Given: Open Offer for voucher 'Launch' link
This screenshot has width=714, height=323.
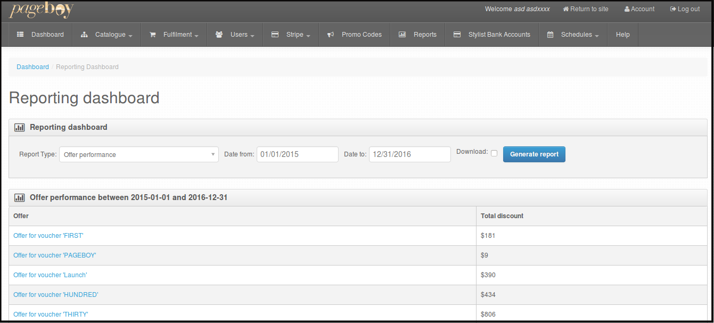Looking at the screenshot, I should (50, 275).
